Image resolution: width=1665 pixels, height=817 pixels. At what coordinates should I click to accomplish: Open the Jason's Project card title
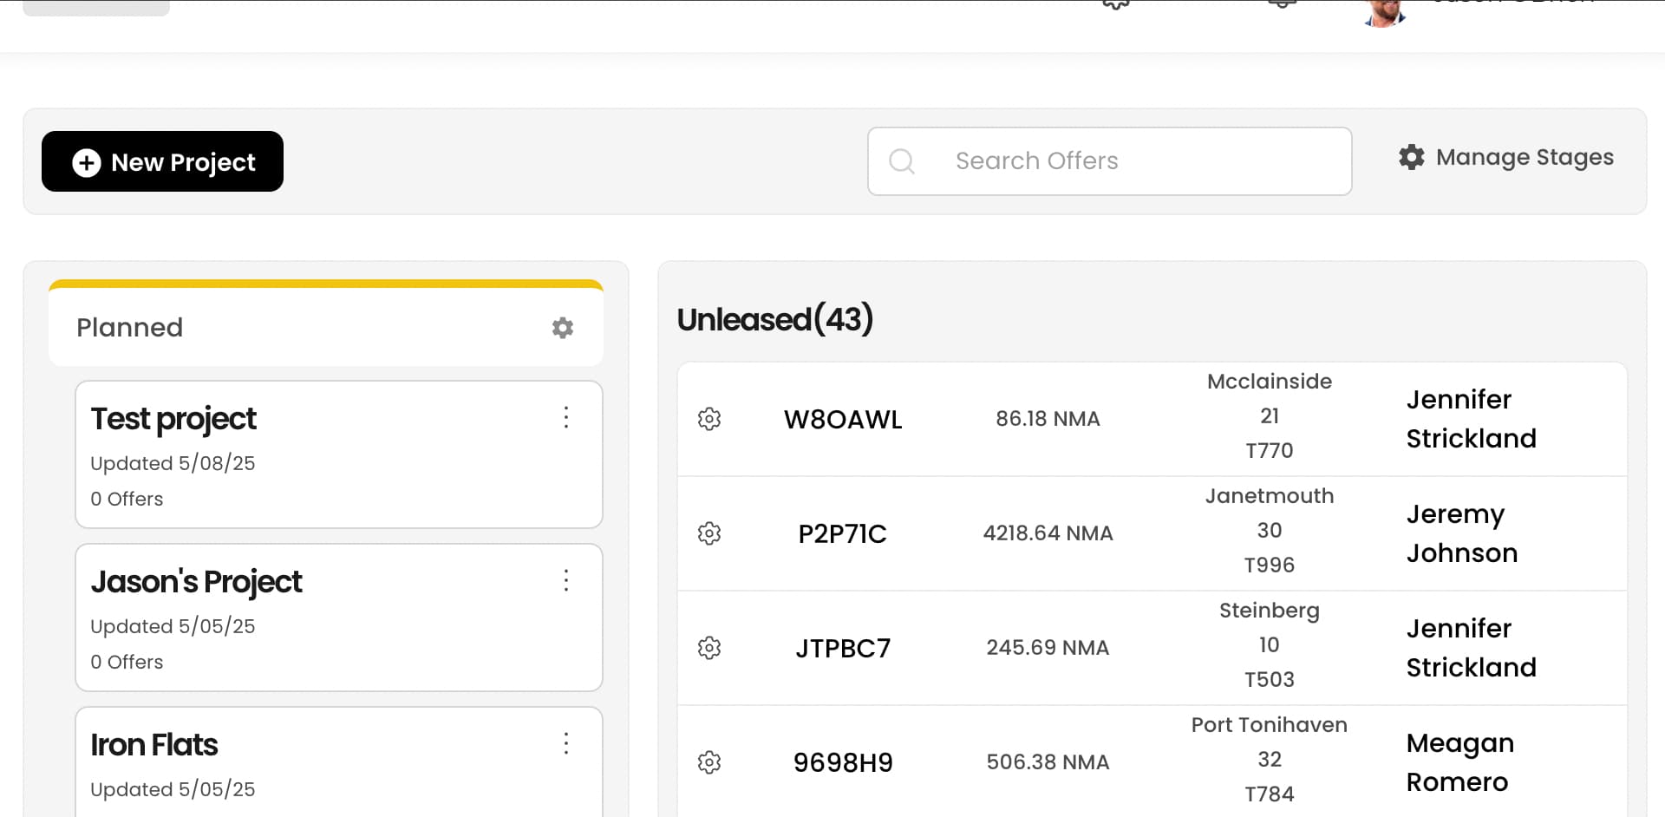196,582
